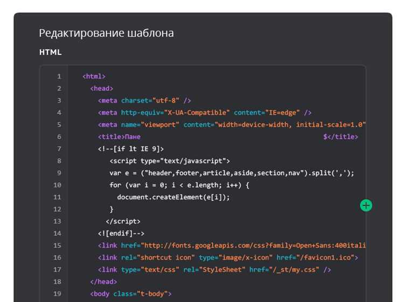Click the <title>Пане text
Viewport: 404px width, 302px height.
tap(119, 136)
